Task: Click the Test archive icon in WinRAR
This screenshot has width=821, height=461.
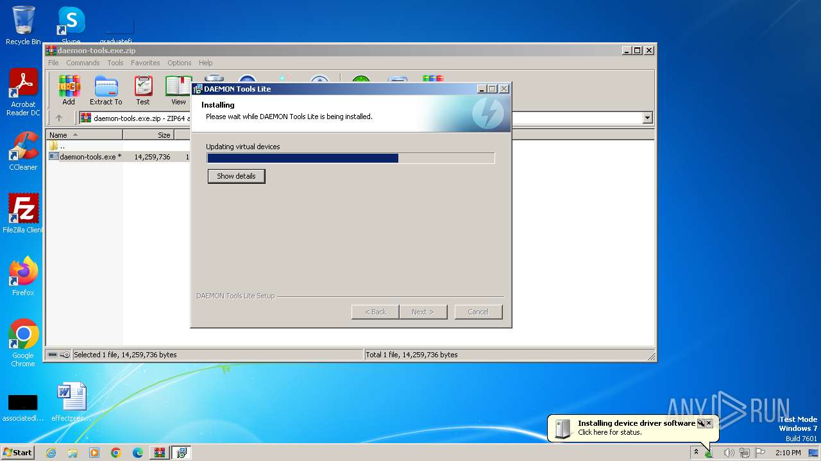Action: click(142, 90)
